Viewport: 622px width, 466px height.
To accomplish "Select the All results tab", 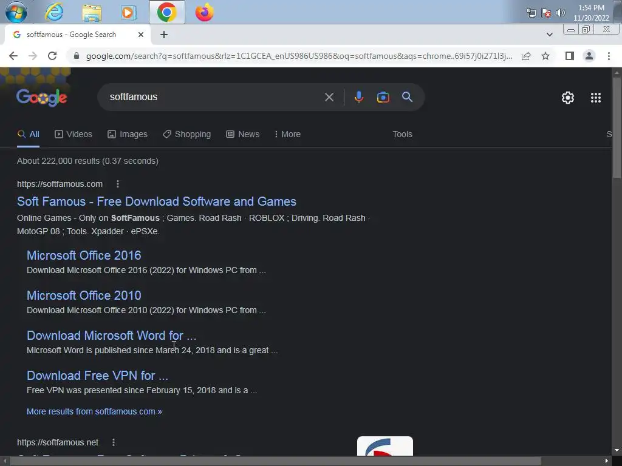I will click(x=28, y=134).
